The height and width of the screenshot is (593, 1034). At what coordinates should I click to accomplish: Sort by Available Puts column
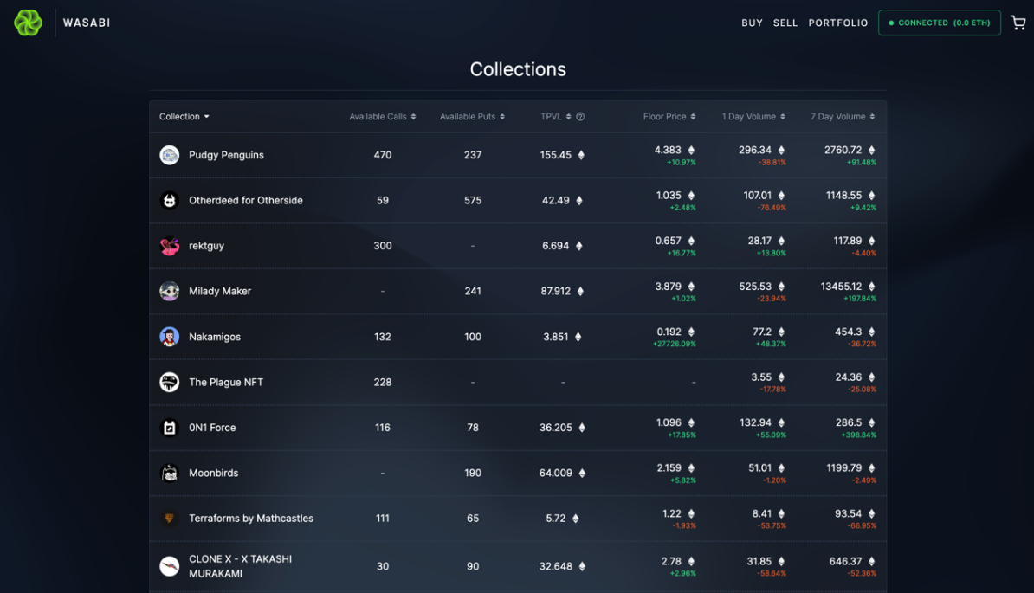[472, 117]
